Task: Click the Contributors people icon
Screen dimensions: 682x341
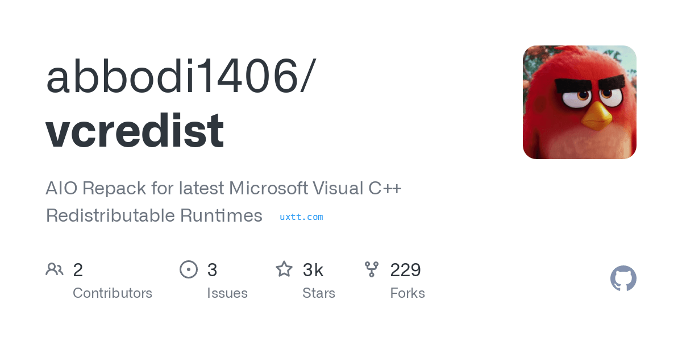Action: tap(55, 269)
